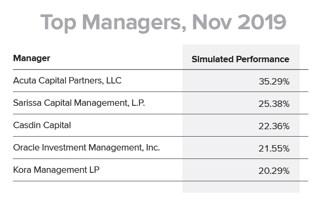Click the word Top in the title
This screenshot has height=201, width=316.
(x=58, y=23)
